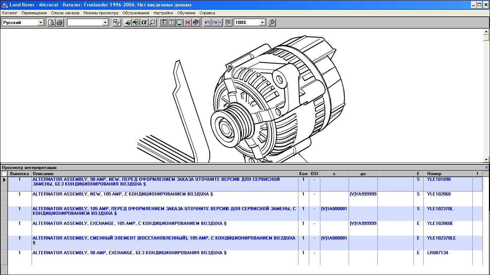Click the speech bubble notes icon
Screen dimensions: 490x275
point(228,23)
